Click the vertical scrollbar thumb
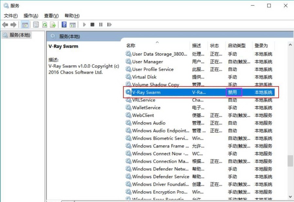Screen dimensions: 294x202 pyautogui.click(x=290, y=161)
